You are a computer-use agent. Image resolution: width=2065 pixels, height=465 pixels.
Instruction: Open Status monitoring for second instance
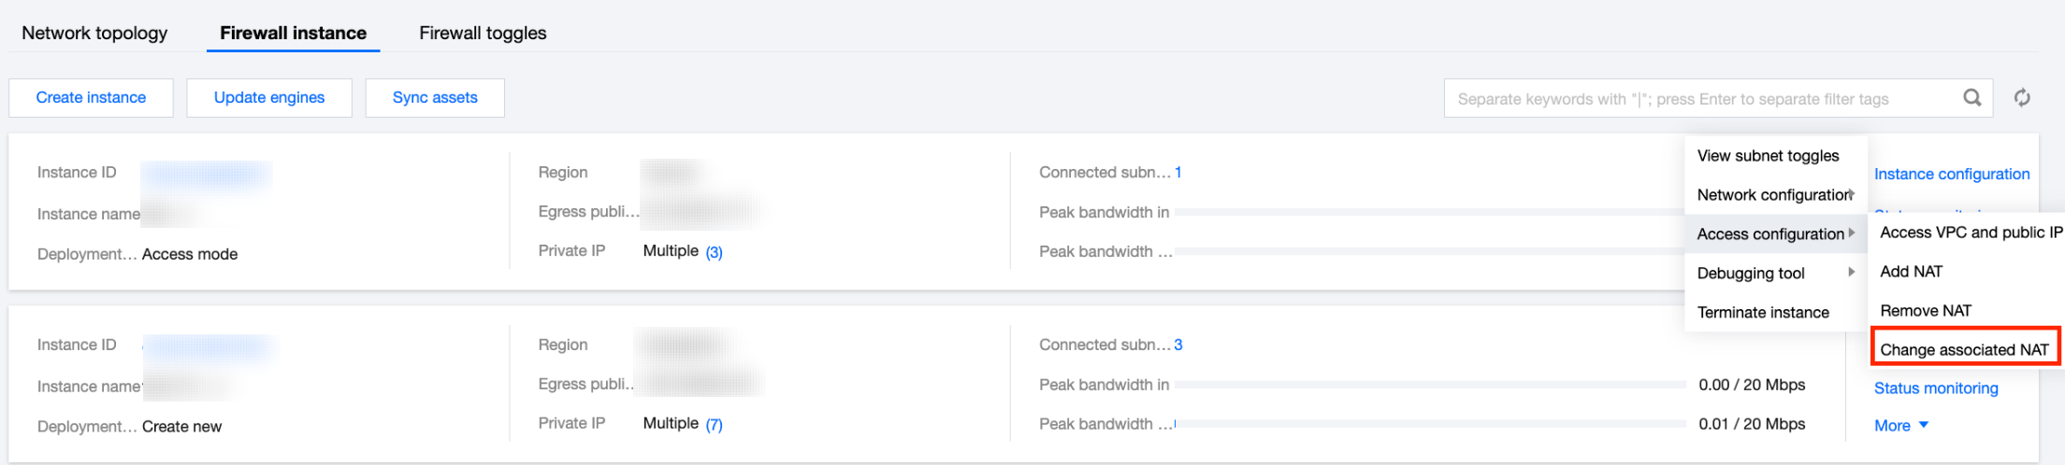click(1936, 388)
